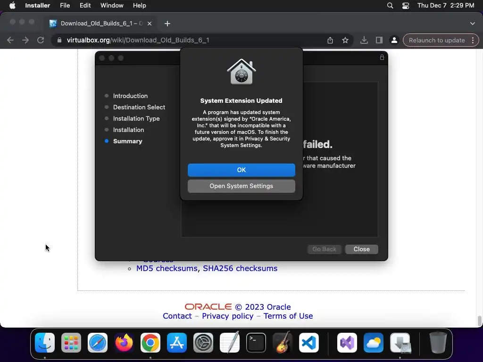Reload the virtualbox.org page
Screen dimensions: 483x362
[41, 40]
